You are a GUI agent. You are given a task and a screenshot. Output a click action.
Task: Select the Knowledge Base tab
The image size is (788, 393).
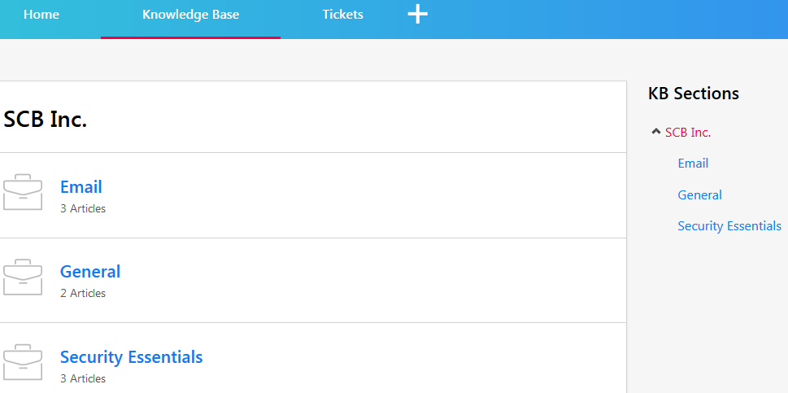(190, 15)
